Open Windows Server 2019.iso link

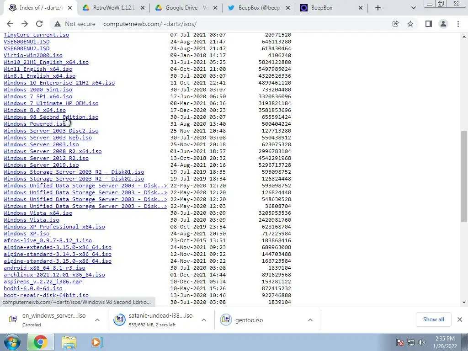[41, 165]
